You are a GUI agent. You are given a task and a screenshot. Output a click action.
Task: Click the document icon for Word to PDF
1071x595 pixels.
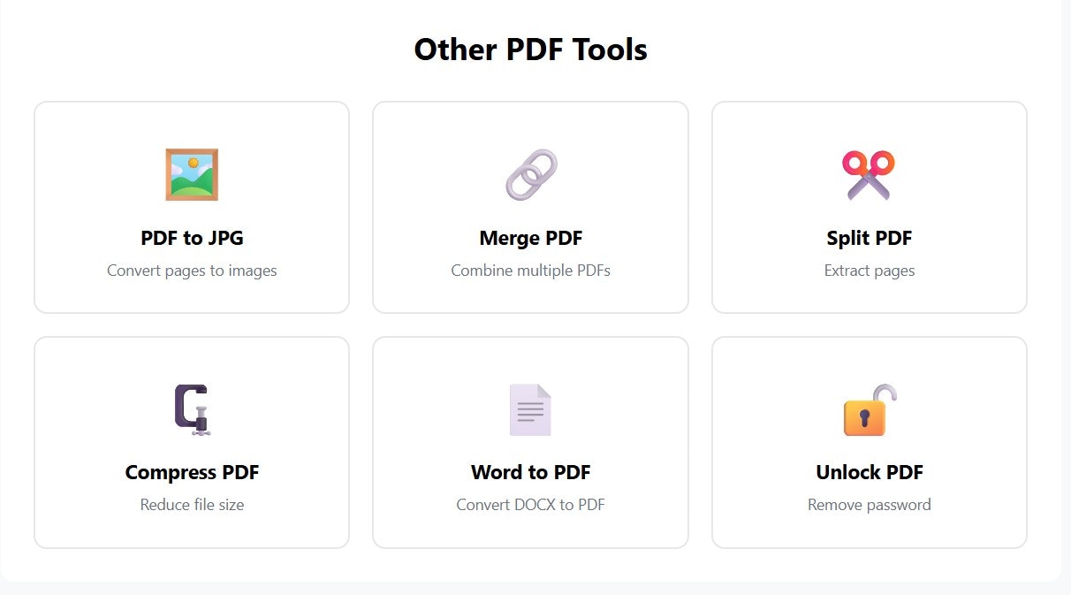pos(529,408)
